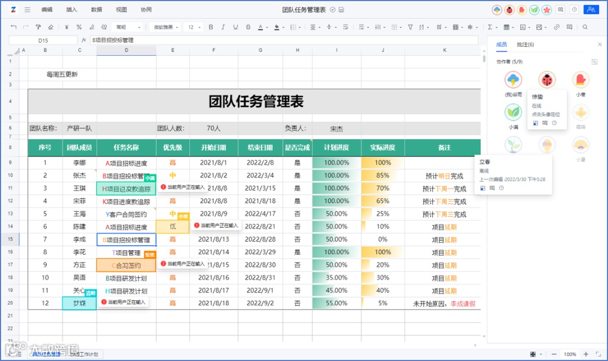Click the formula bar showing B项目招投标管理
The height and width of the screenshot is (361, 608).
click(x=284, y=40)
